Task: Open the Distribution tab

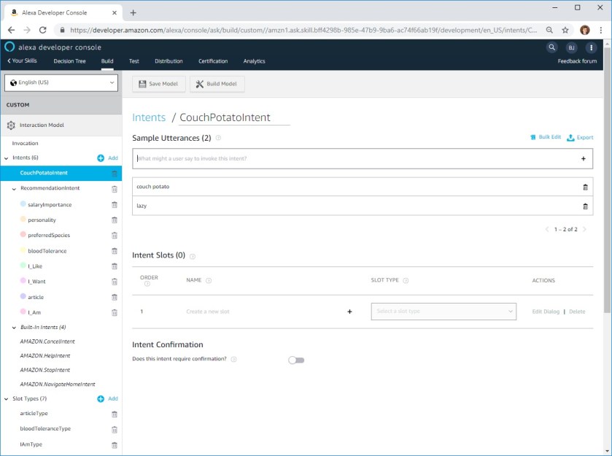Action: (169, 61)
